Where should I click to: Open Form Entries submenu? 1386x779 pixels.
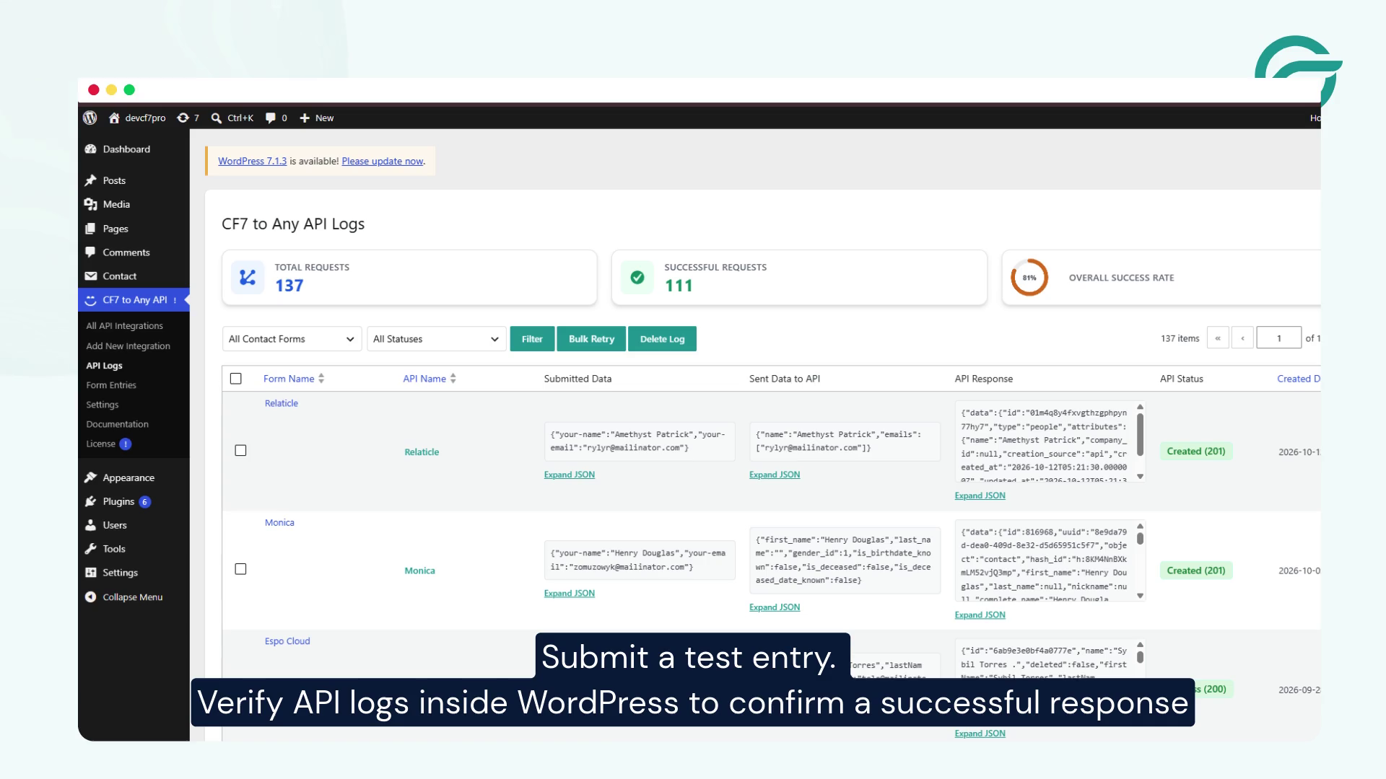(x=111, y=385)
